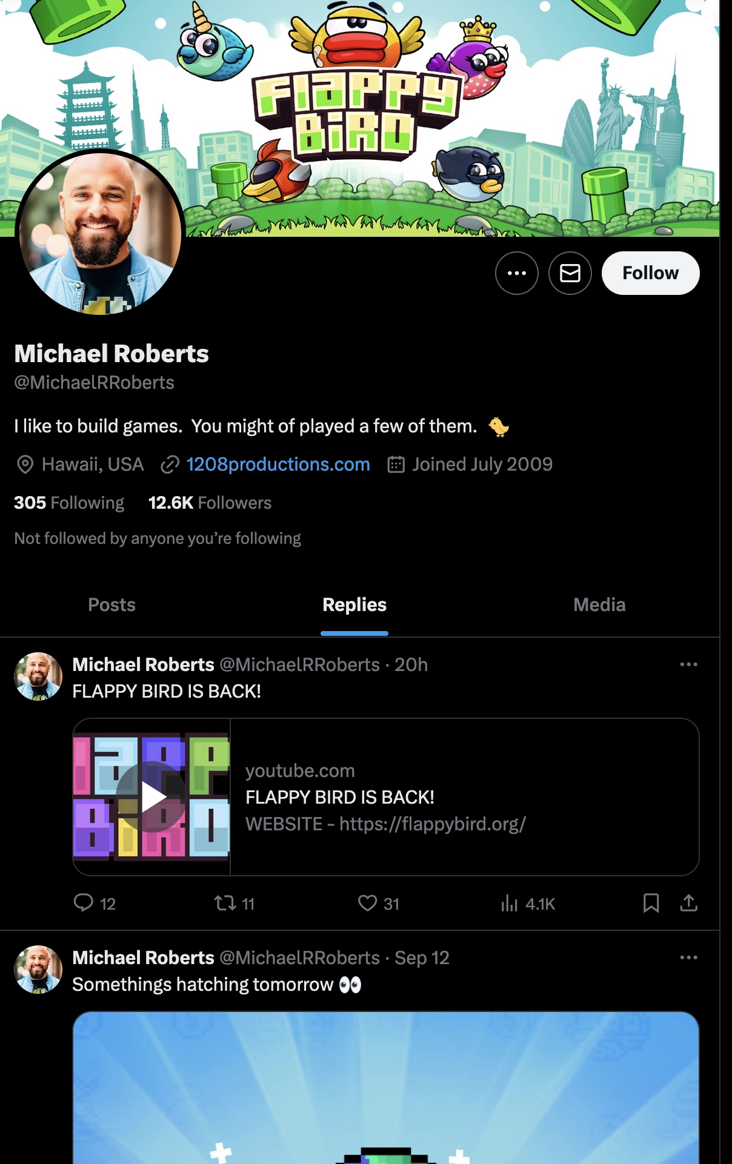Screen dimensions: 732x1164
Task: Repost the FLAPPY BIRD IS BACK post
Action: 225,903
